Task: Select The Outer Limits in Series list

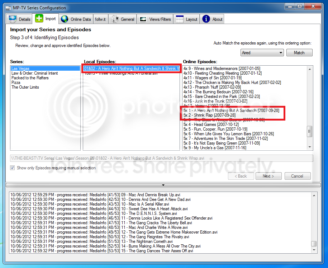Action: click(x=25, y=87)
